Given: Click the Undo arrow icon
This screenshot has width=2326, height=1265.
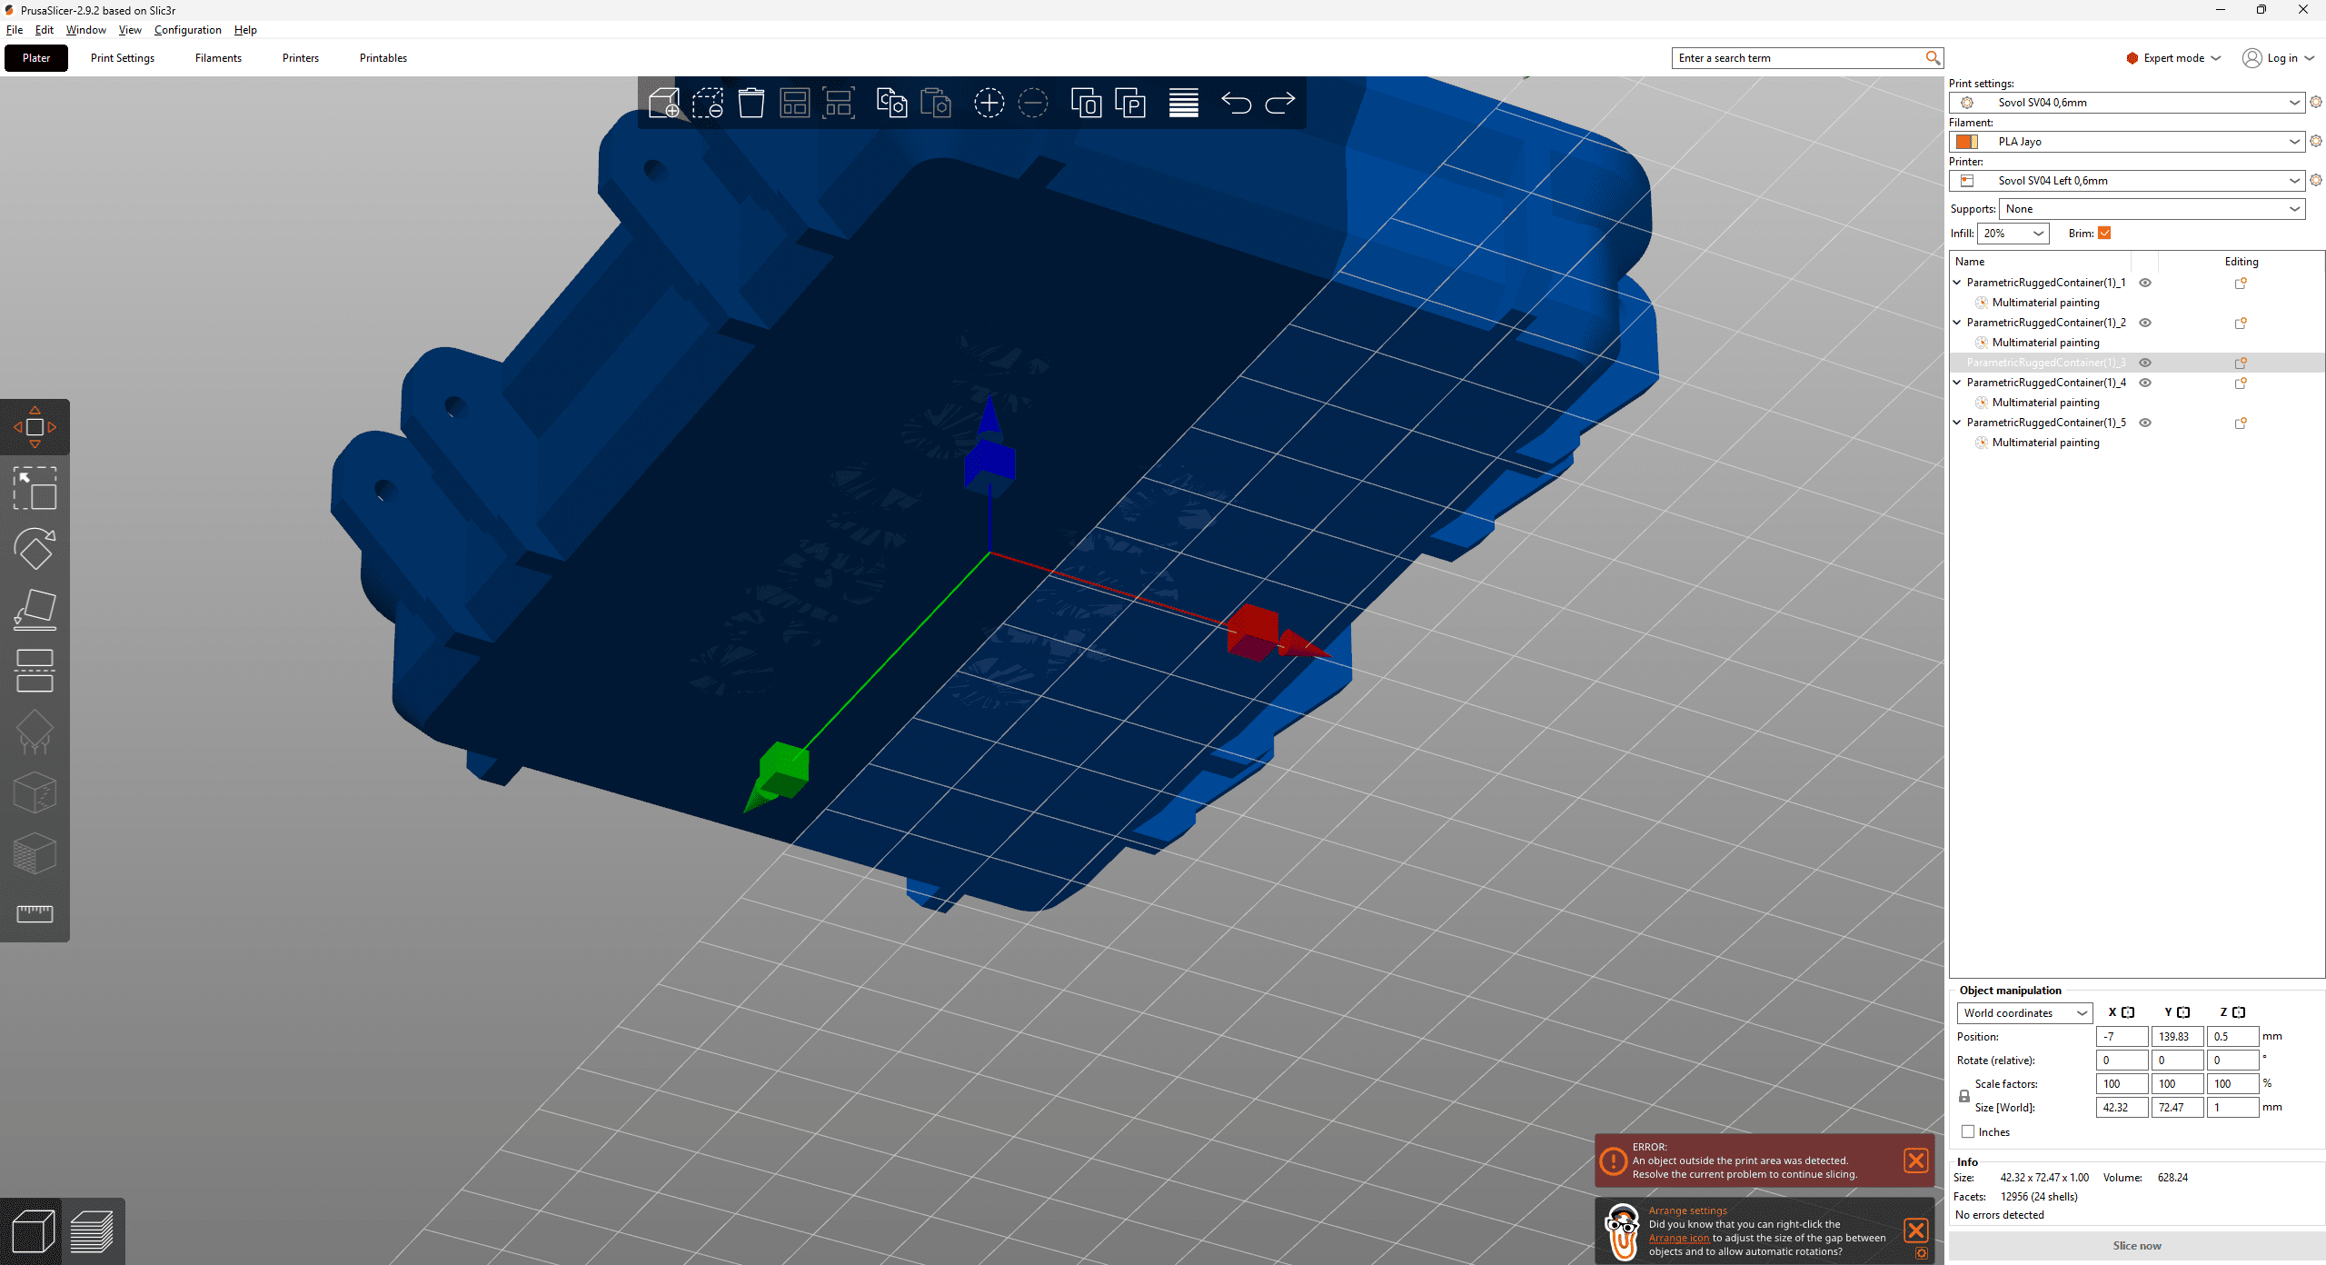Looking at the screenshot, I should coord(1236,103).
